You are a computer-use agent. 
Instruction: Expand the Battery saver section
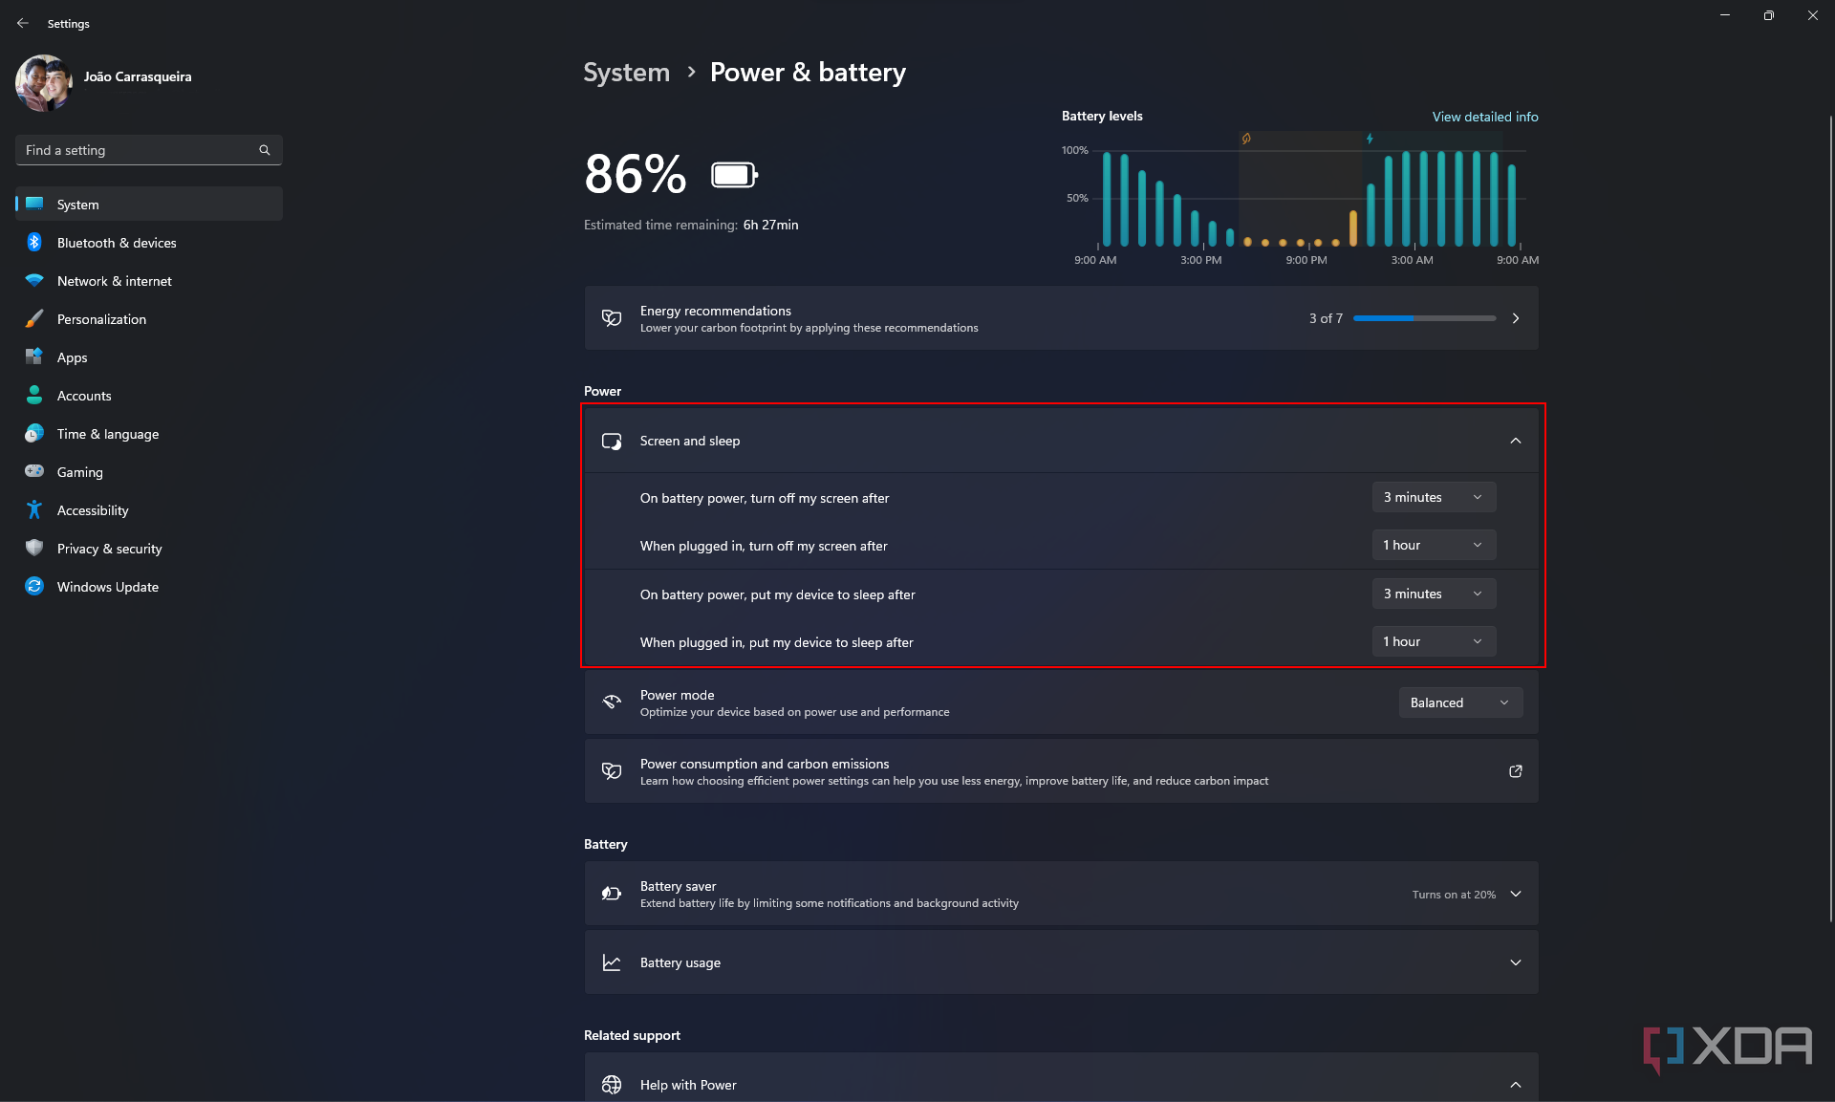click(x=1515, y=894)
